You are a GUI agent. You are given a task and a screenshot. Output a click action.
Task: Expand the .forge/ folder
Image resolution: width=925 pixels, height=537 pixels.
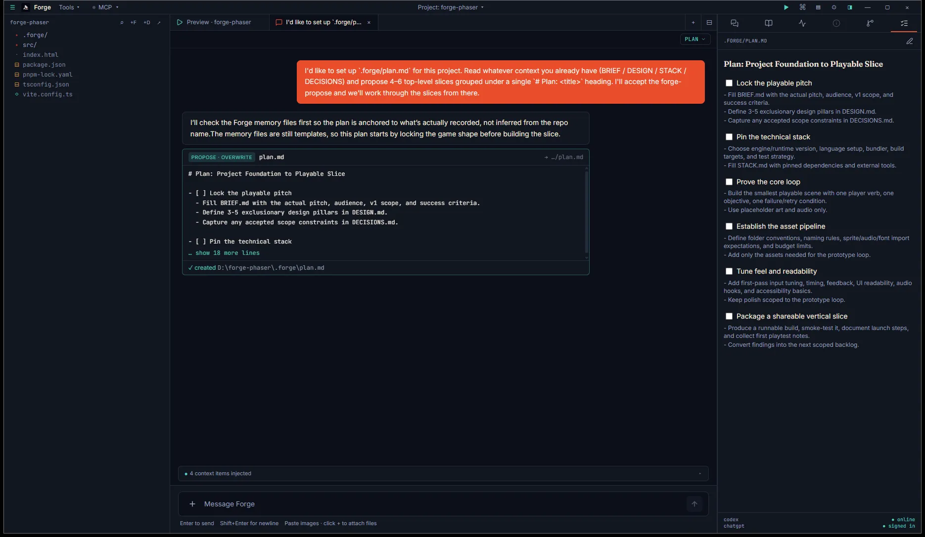click(x=35, y=35)
